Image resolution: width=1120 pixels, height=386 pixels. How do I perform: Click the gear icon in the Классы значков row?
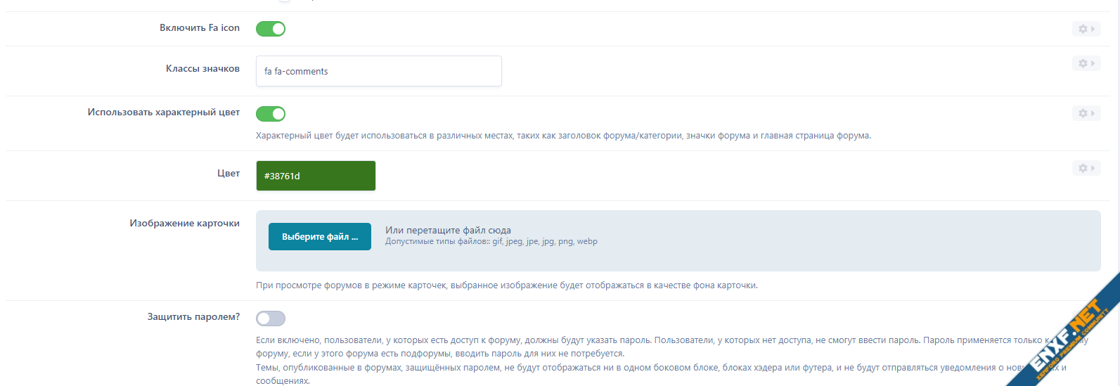click(x=1083, y=63)
